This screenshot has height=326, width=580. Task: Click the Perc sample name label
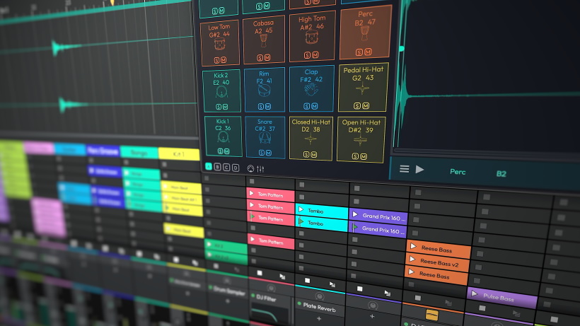point(458,172)
